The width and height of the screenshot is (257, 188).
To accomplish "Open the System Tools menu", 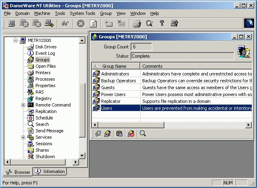I will 83,13.
